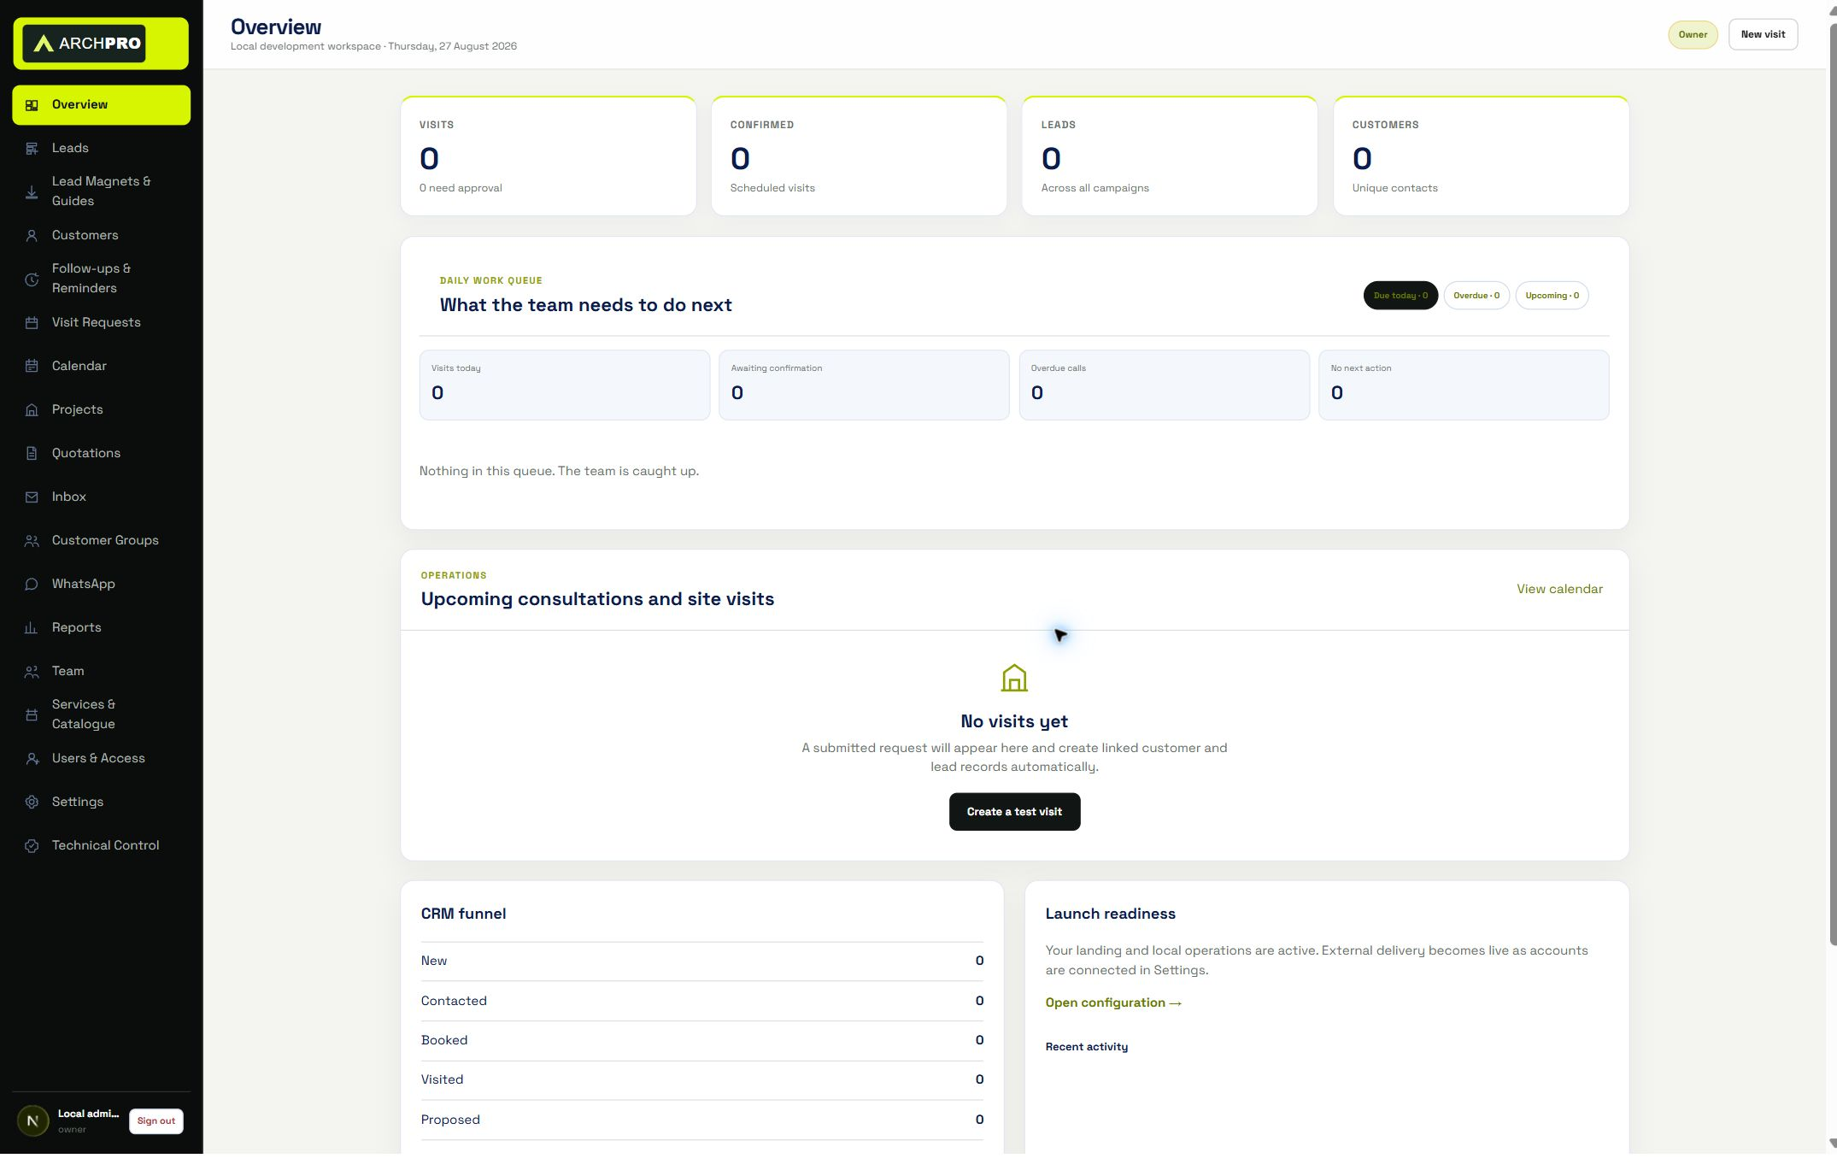This screenshot has width=1837, height=1176.
Task: Click the Owner role badge
Action: (x=1693, y=35)
